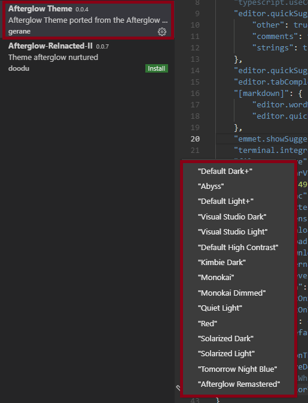Choose "Quiet Light" theme suggestion
Viewport: 308px width, 403px height.
(220, 308)
